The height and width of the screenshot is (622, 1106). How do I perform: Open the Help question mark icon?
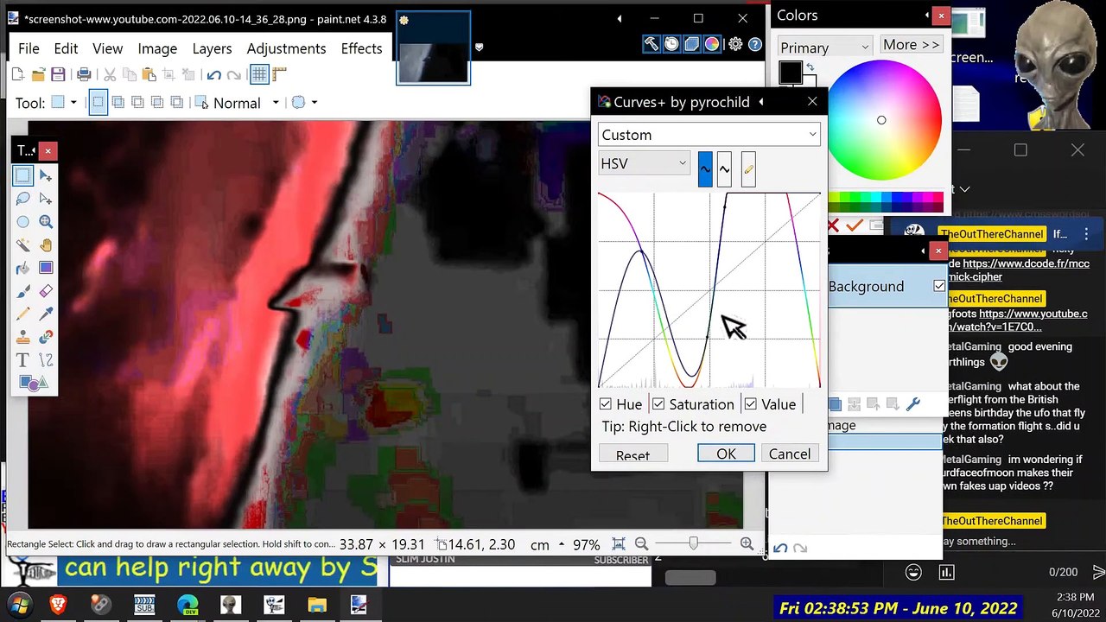(x=755, y=44)
